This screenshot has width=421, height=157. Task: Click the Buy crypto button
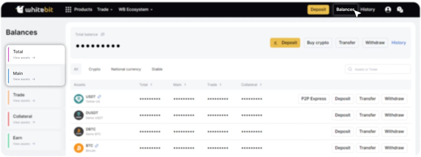[318, 43]
